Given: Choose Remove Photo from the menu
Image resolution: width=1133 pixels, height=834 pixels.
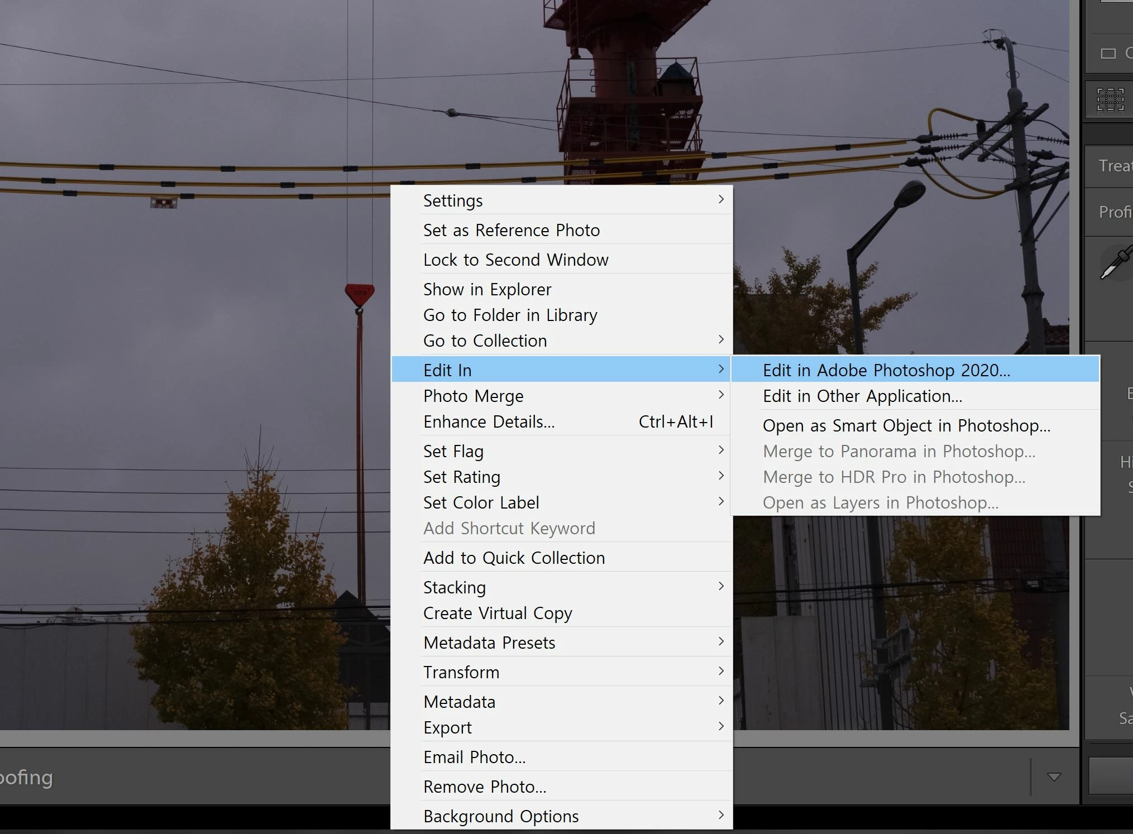Looking at the screenshot, I should click(484, 787).
